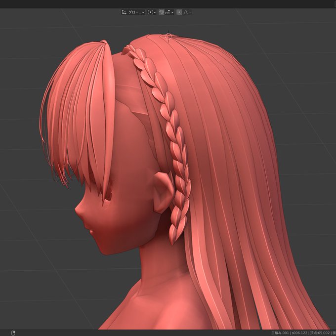Screen dimensions: 336x336
Task: Open the transform orientation dropdown
Action: point(133,12)
